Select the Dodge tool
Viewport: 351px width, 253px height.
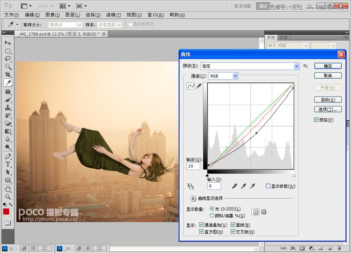pyautogui.click(x=8, y=147)
